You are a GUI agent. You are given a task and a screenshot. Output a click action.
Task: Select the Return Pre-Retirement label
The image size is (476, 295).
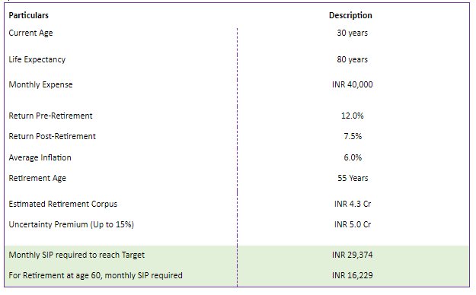50,116
